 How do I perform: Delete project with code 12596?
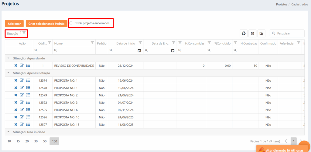pos(16,117)
